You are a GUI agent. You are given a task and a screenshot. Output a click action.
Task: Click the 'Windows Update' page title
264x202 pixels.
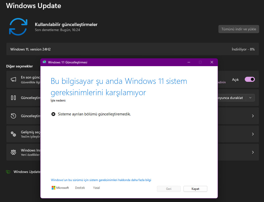click(33, 6)
